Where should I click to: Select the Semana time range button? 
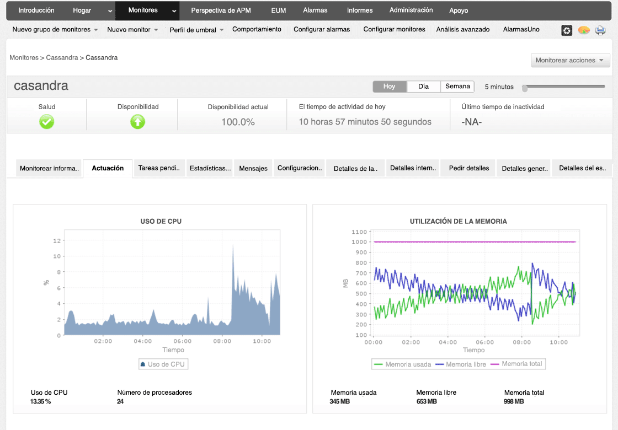457,87
